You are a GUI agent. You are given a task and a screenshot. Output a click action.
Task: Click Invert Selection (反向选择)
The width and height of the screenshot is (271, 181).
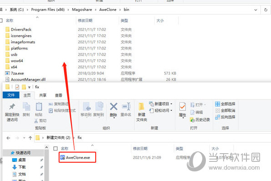[x=225, y=117]
